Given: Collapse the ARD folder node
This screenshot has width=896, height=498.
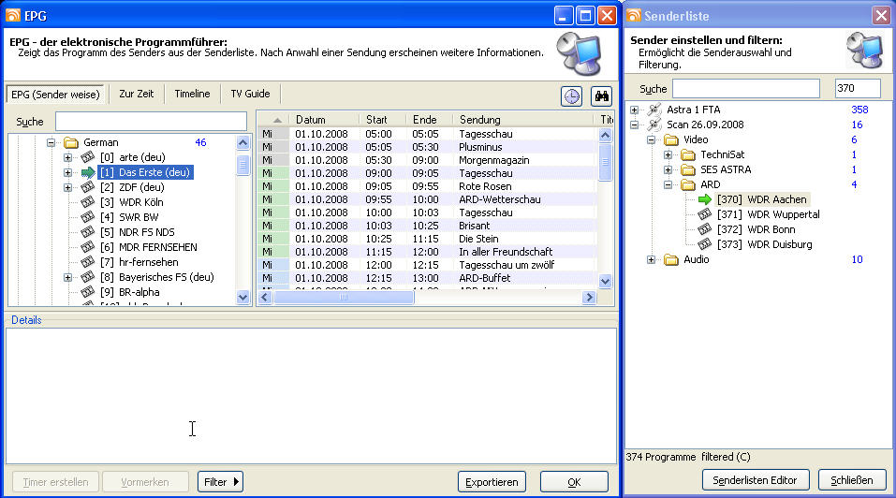Looking at the screenshot, I should coord(668,184).
